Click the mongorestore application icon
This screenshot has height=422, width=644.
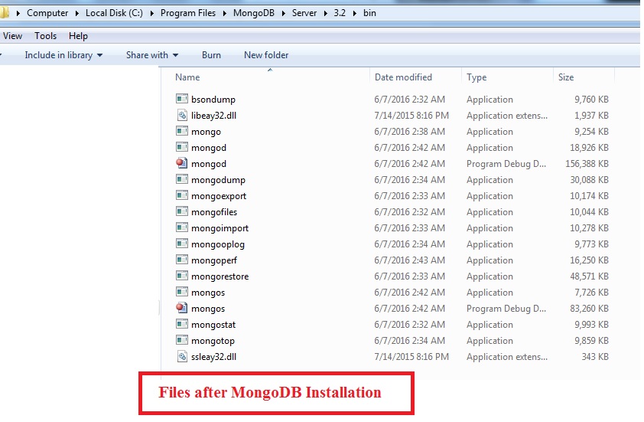(x=182, y=276)
